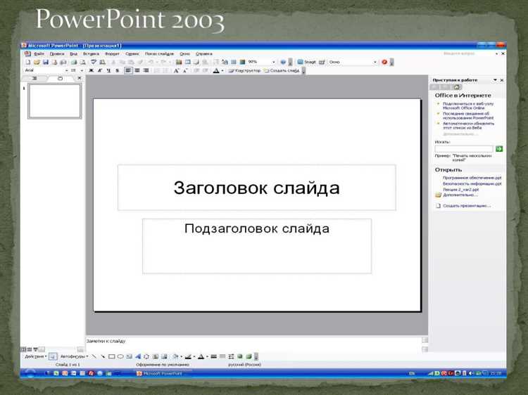
Task: Click the Save diskette icon
Action: pos(46,62)
